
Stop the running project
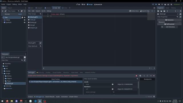(x=159, y=5)
